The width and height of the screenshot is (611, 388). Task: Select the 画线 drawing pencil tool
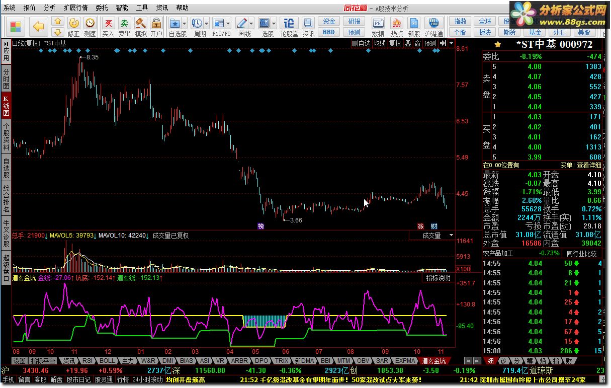point(242,23)
